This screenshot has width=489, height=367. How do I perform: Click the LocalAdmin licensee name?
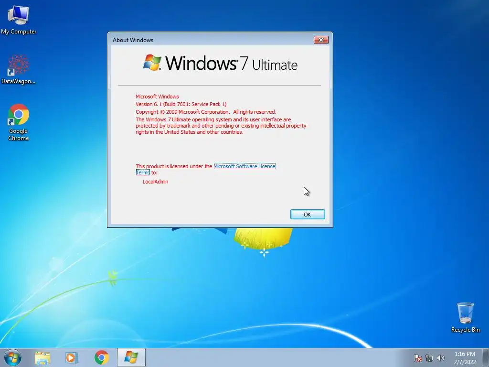155,182
